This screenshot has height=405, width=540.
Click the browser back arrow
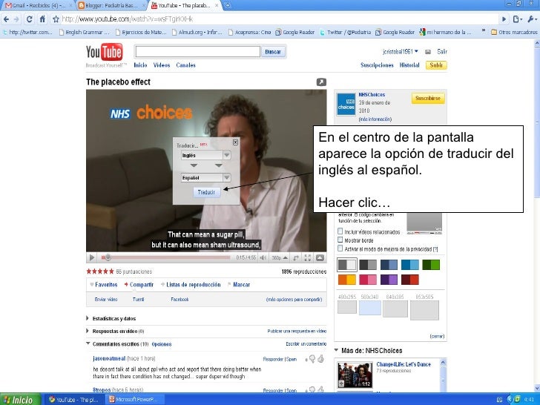(x=7, y=19)
